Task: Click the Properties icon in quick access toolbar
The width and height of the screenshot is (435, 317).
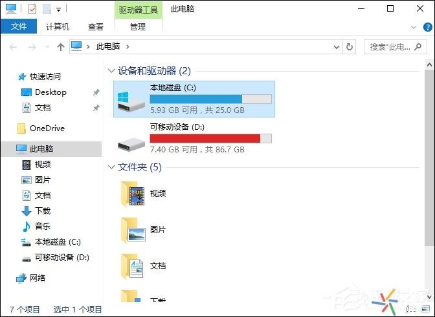Action: pos(32,9)
